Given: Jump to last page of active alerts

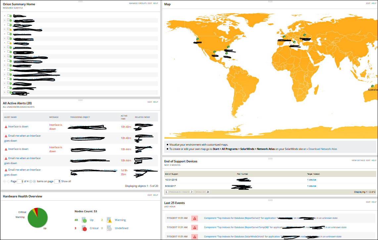Looking at the screenshot, I should [x=34, y=181].
